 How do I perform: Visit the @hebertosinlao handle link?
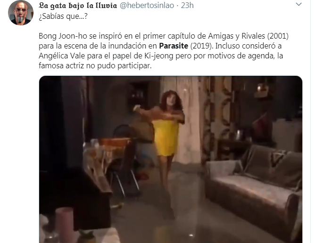147,6
